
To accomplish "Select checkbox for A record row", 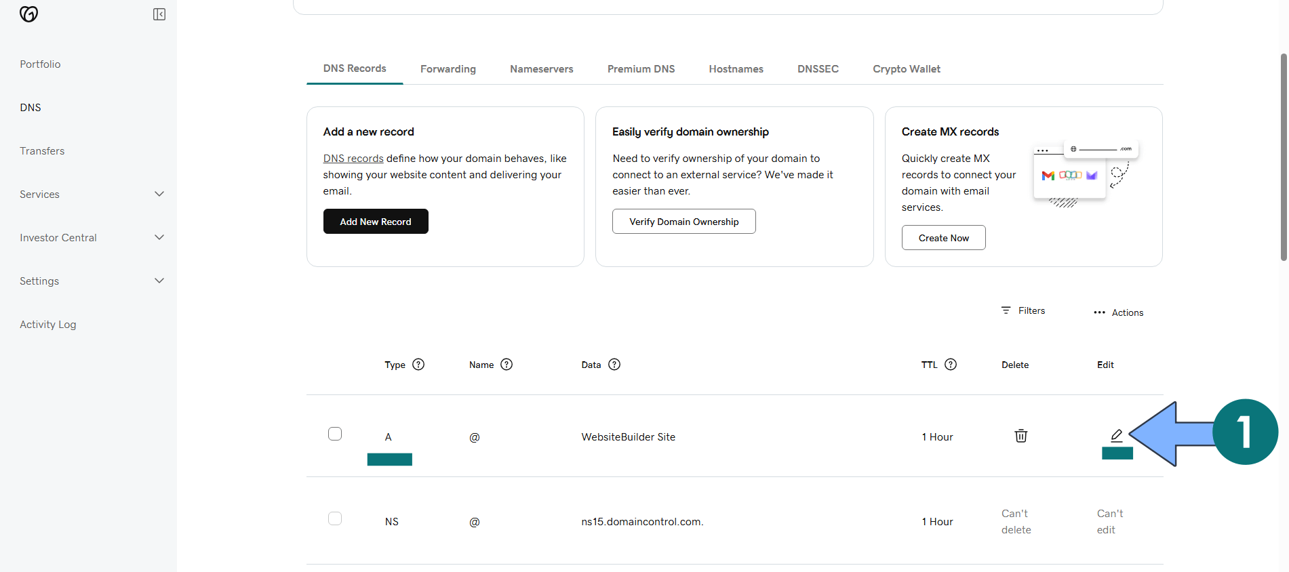I will click(x=335, y=434).
